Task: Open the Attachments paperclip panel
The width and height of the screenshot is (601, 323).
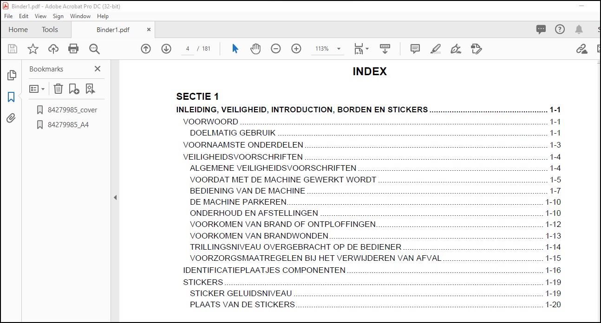Action: 11,118
